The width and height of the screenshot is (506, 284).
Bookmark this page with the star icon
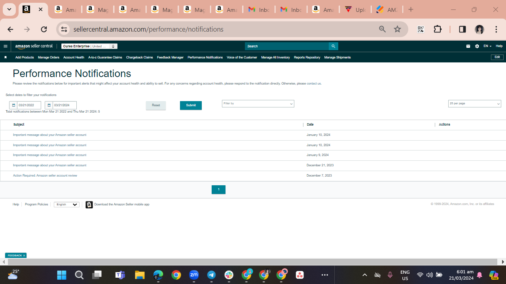[398, 29]
